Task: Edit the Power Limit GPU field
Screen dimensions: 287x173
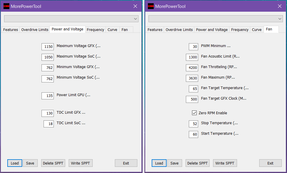Action: [48, 96]
